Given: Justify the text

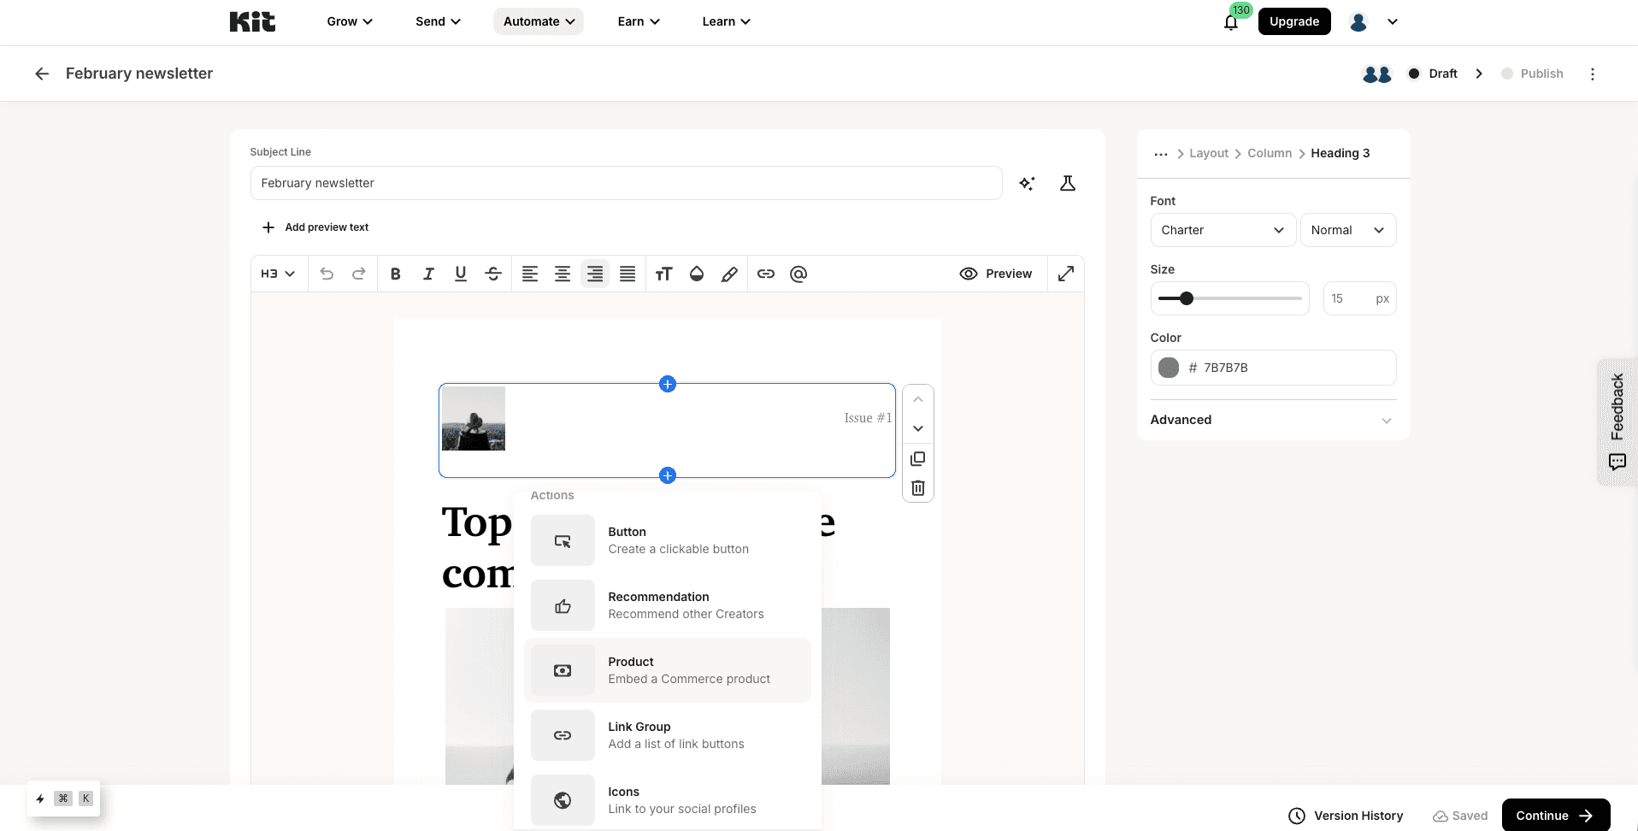Looking at the screenshot, I should pos(628,274).
